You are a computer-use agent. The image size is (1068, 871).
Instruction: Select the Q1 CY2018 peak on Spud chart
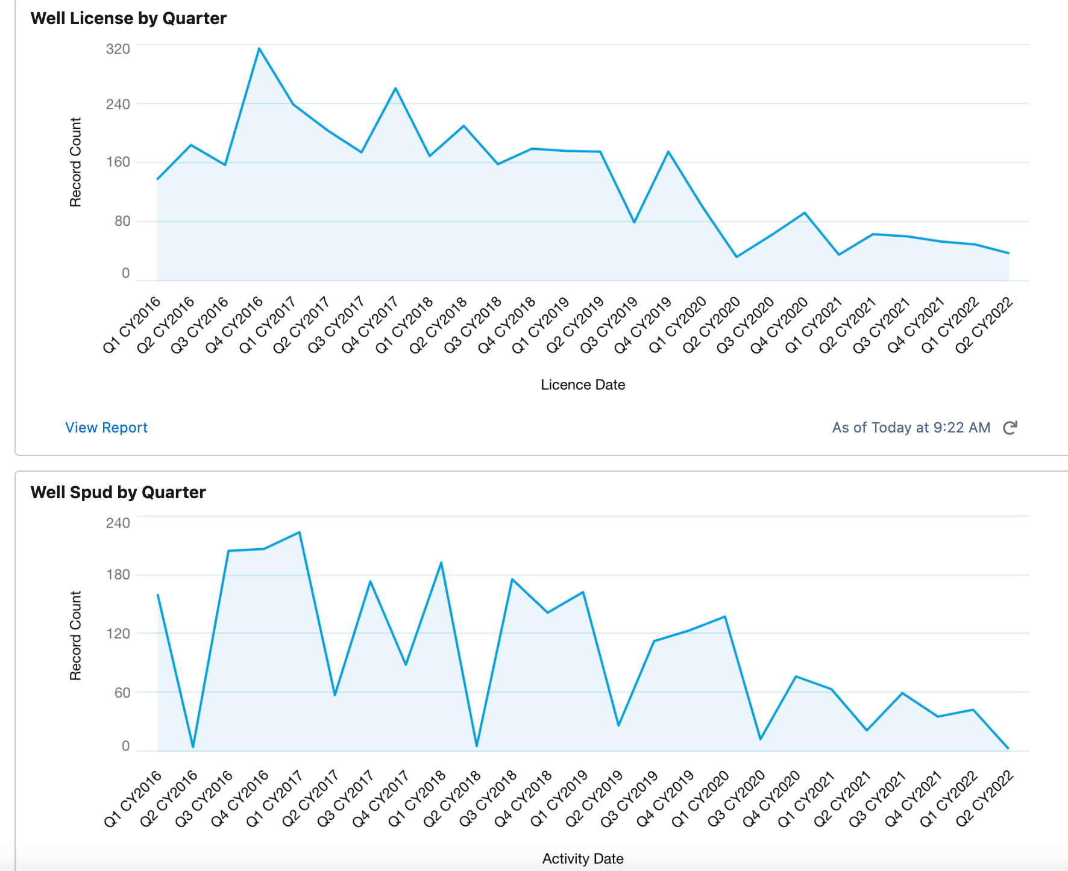click(x=441, y=563)
